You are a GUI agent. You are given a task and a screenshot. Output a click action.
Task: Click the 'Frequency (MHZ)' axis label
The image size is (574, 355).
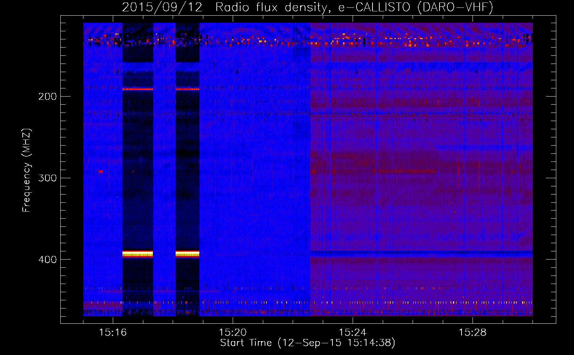(27, 170)
